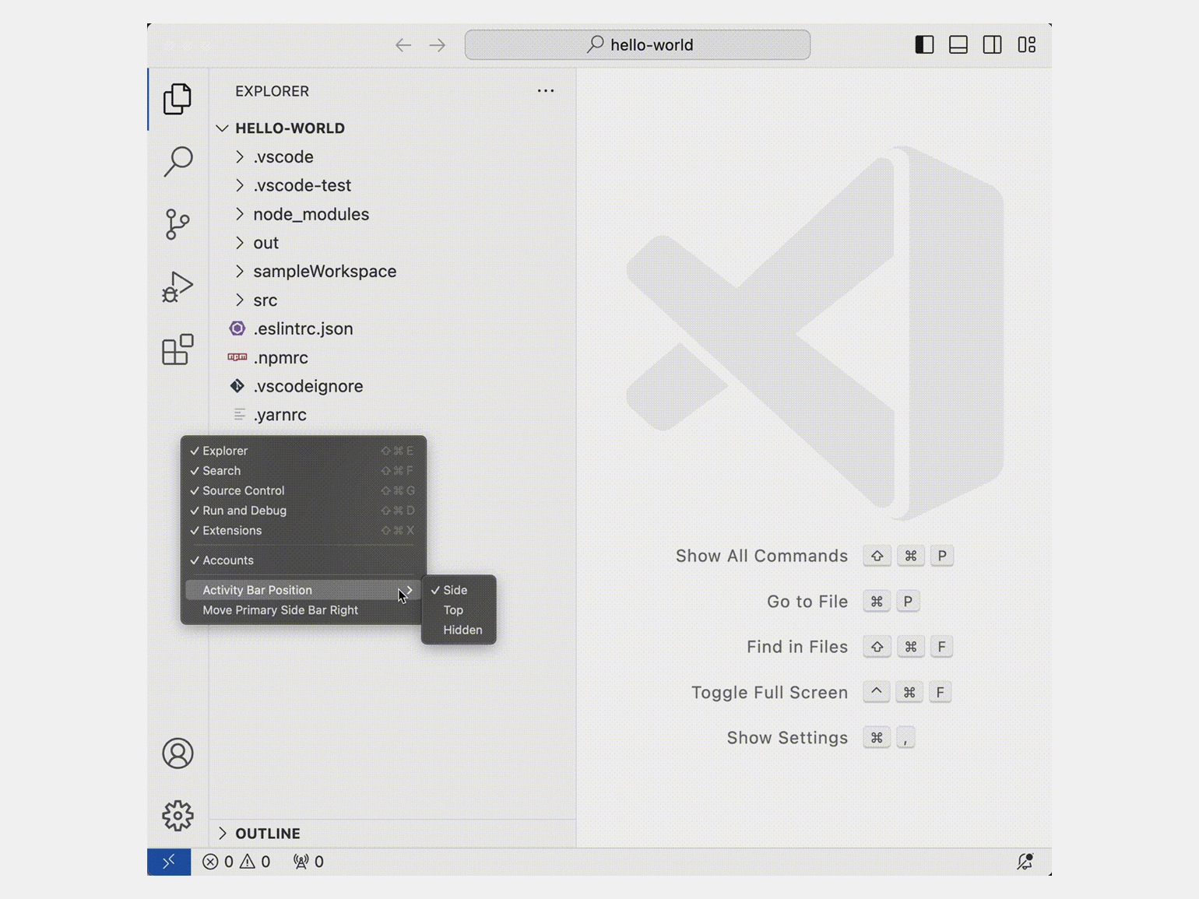
Task: Expand the .vscode-test folder
Action: coord(392,185)
